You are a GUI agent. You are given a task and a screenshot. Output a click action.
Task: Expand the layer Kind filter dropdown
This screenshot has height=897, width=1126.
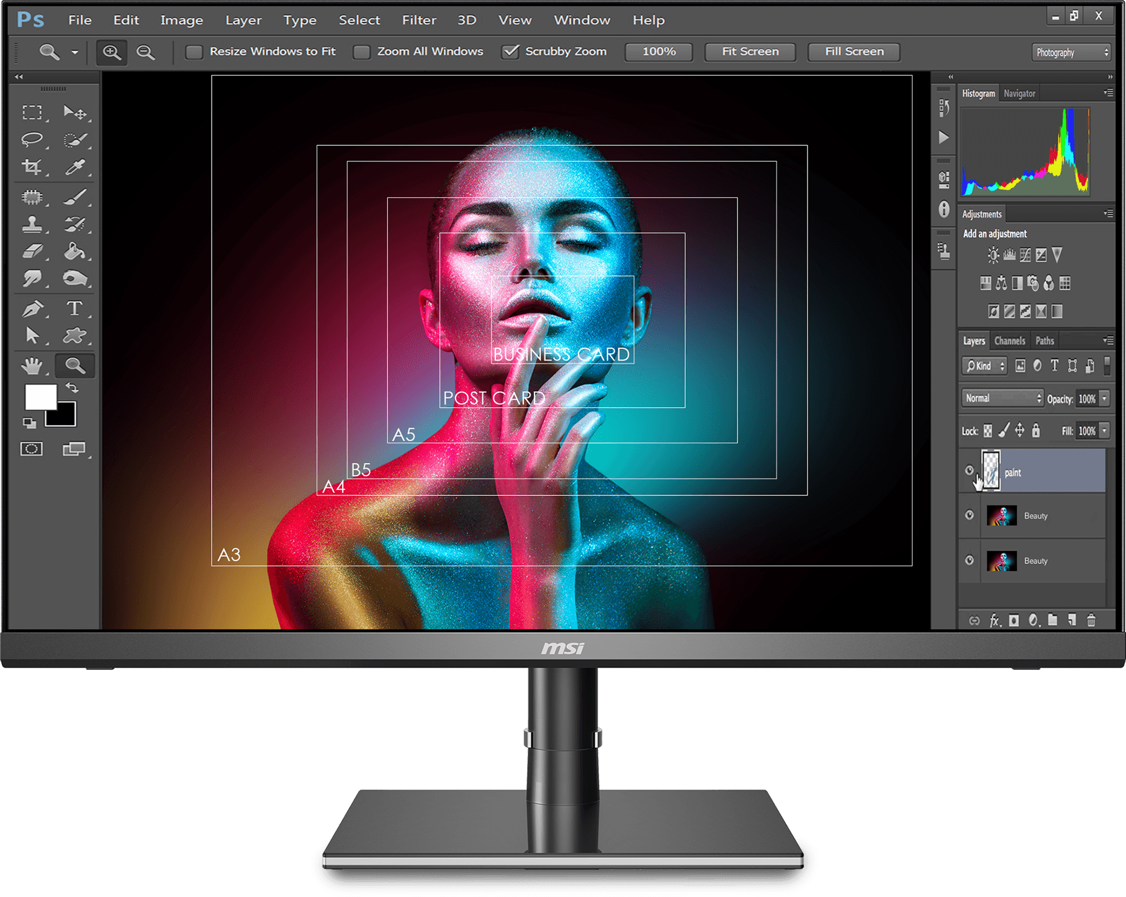984,366
